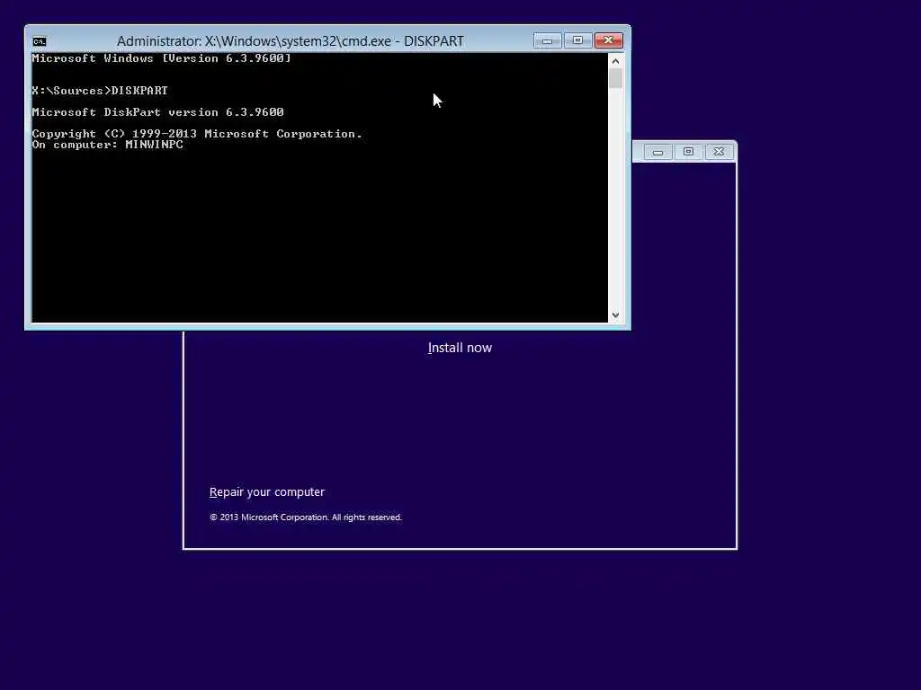This screenshot has width=921, height=690.
Task: Click Install now in Windows Setup
Action: point(460,348)
